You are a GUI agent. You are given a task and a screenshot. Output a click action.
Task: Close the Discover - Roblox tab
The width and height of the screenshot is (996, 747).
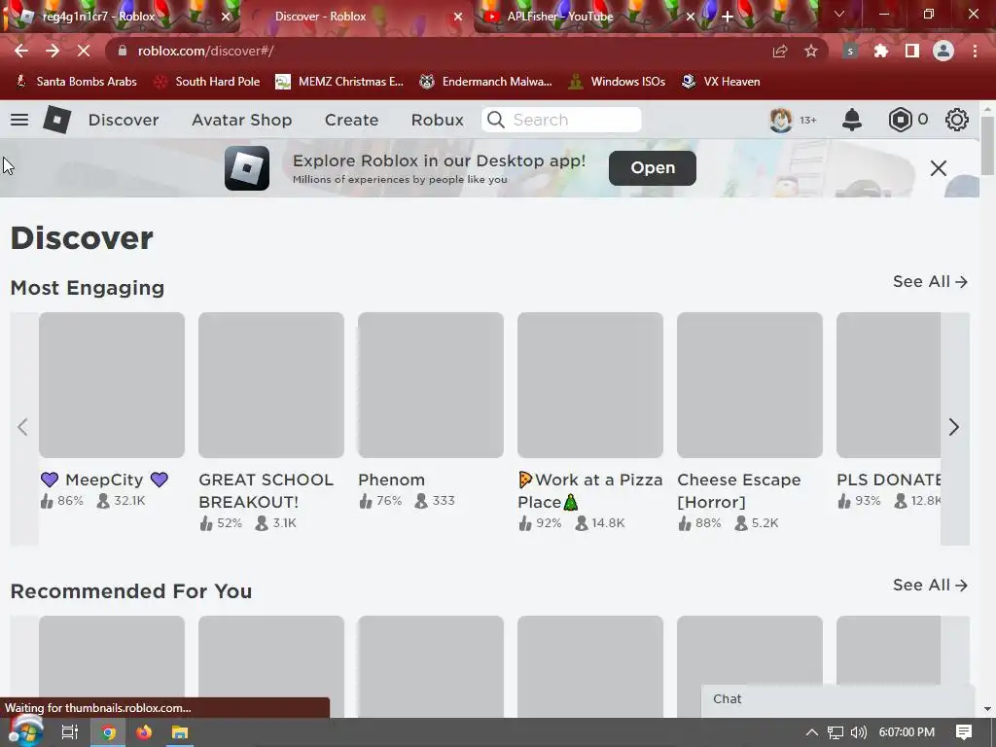[x=457, y=17]
